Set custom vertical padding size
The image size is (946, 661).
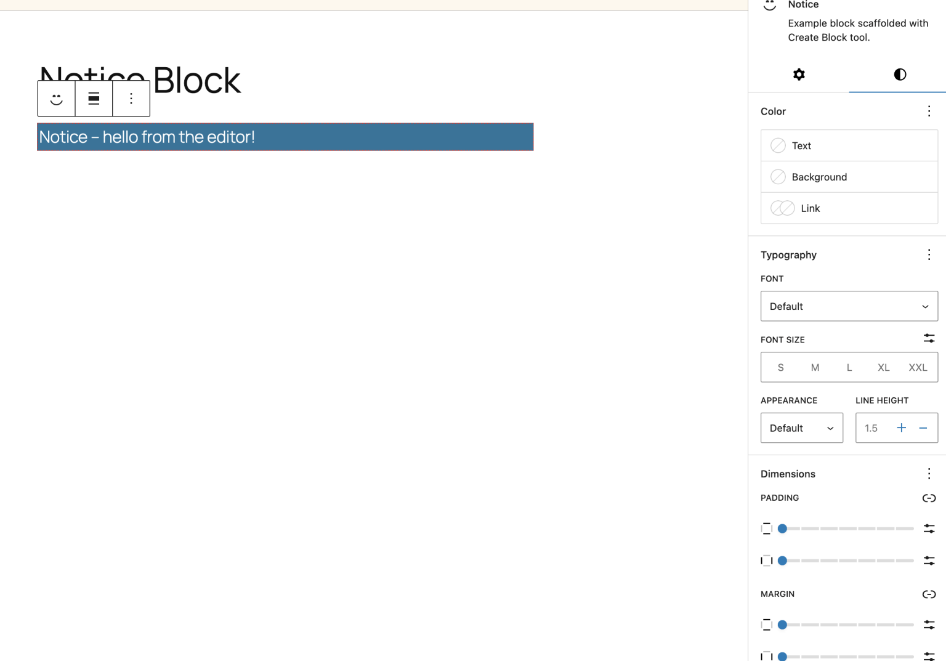pyautogui.click(x=929, y=529)
